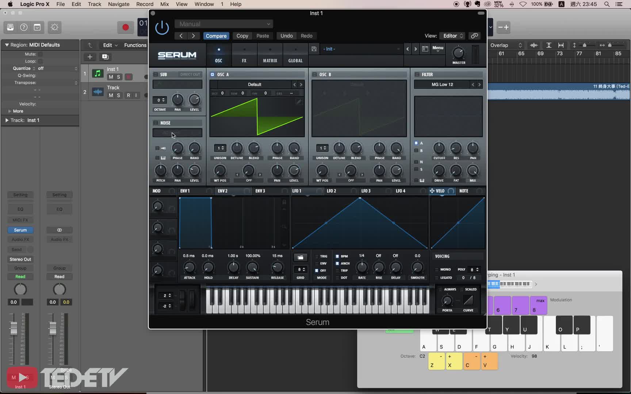Open the View Editor dropdown
Viewport: 631px width, 394px height.
point(453,36)
